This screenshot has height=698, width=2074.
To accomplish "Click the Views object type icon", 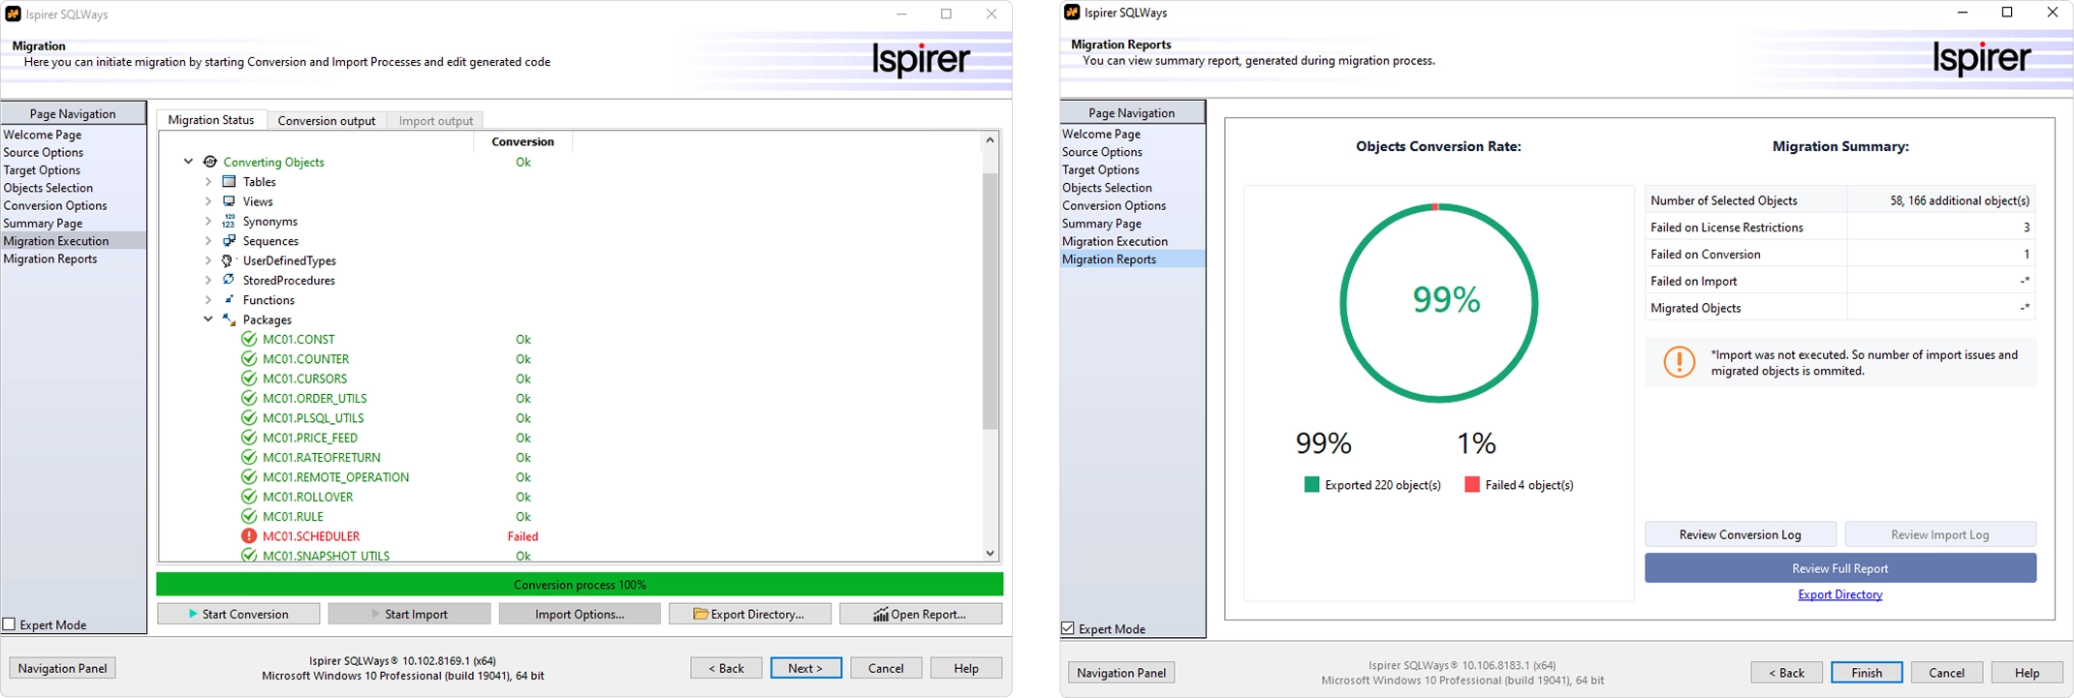I will click(229, 201).
